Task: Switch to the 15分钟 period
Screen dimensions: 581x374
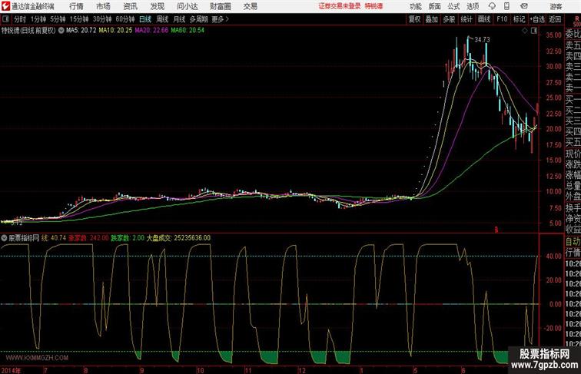Action: pos(79,19)
